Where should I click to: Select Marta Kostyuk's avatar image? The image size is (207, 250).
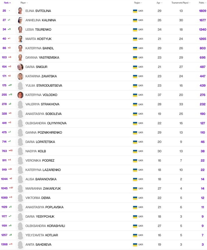pos(20,39)
